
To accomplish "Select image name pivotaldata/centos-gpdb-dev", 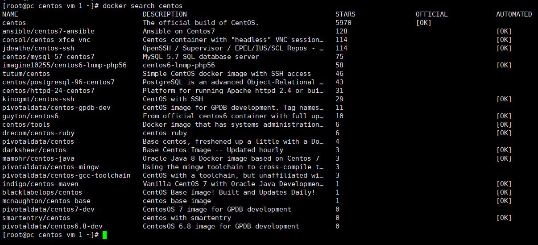I will 56,108.
